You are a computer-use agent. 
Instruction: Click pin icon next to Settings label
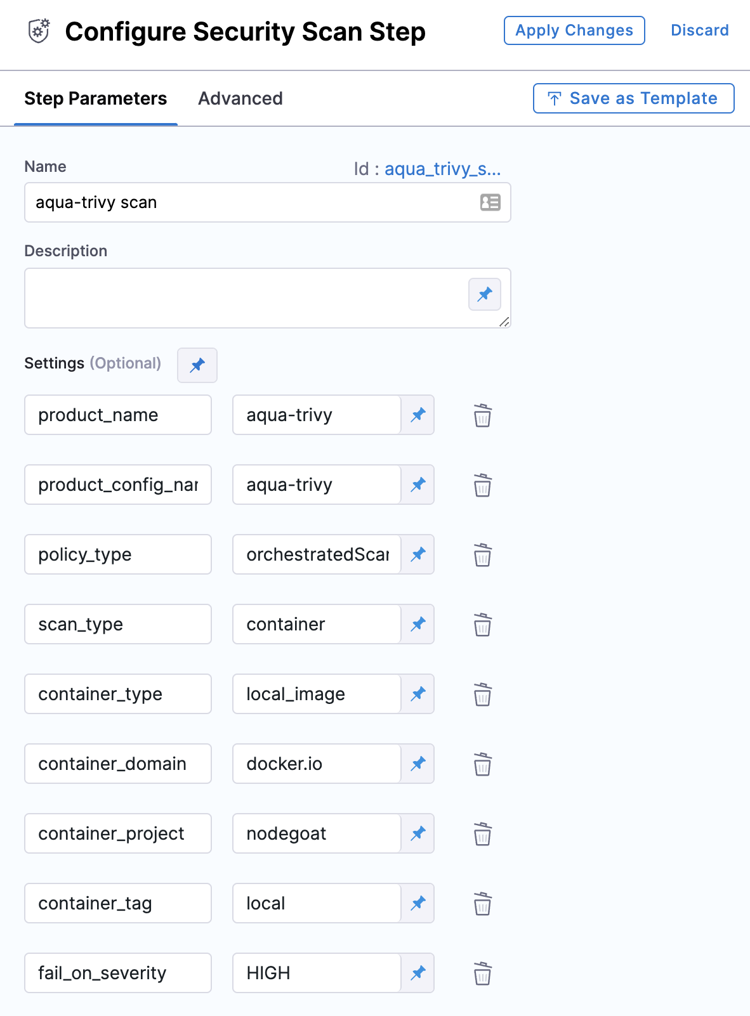pos(197,365)
